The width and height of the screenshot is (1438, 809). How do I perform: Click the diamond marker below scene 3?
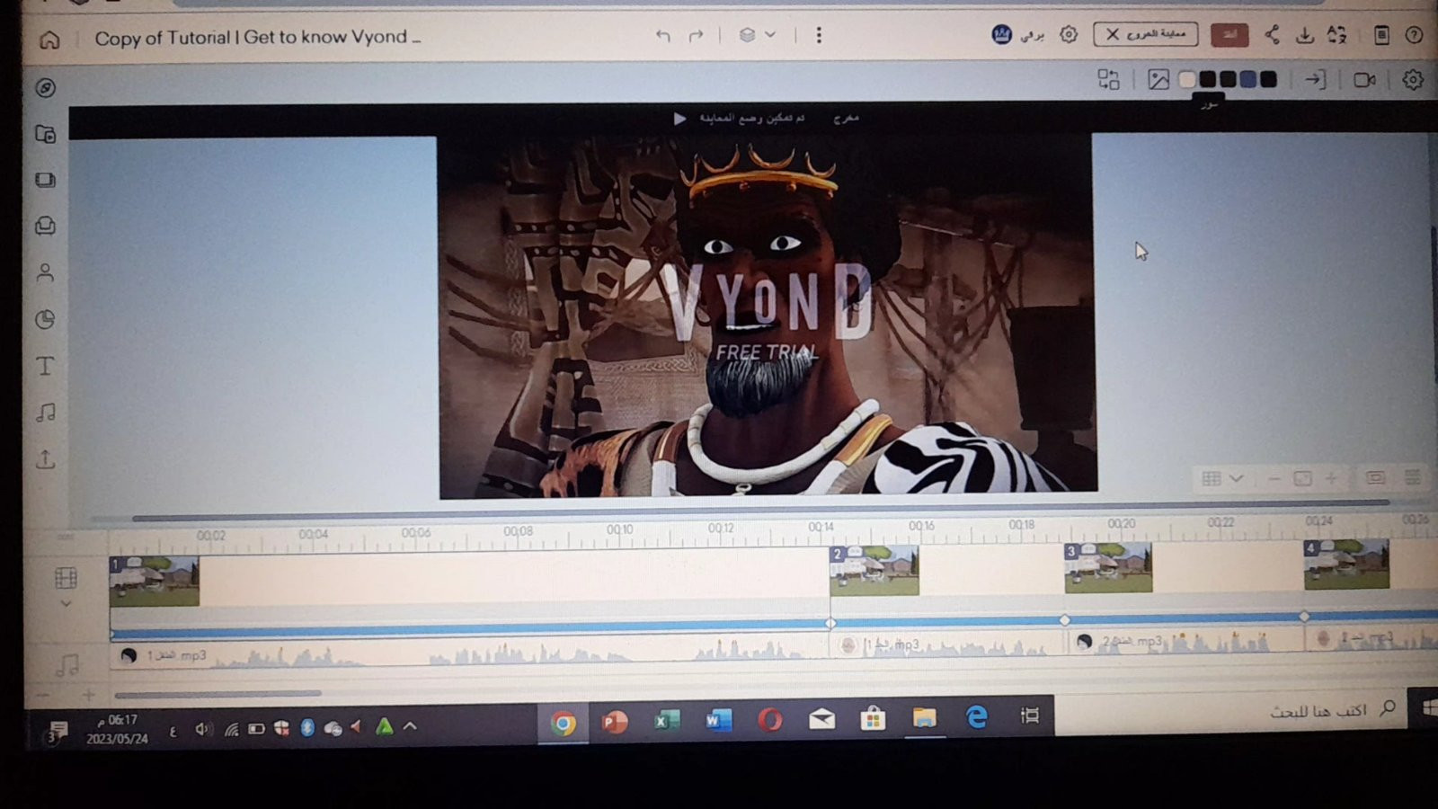point(1065,620)
